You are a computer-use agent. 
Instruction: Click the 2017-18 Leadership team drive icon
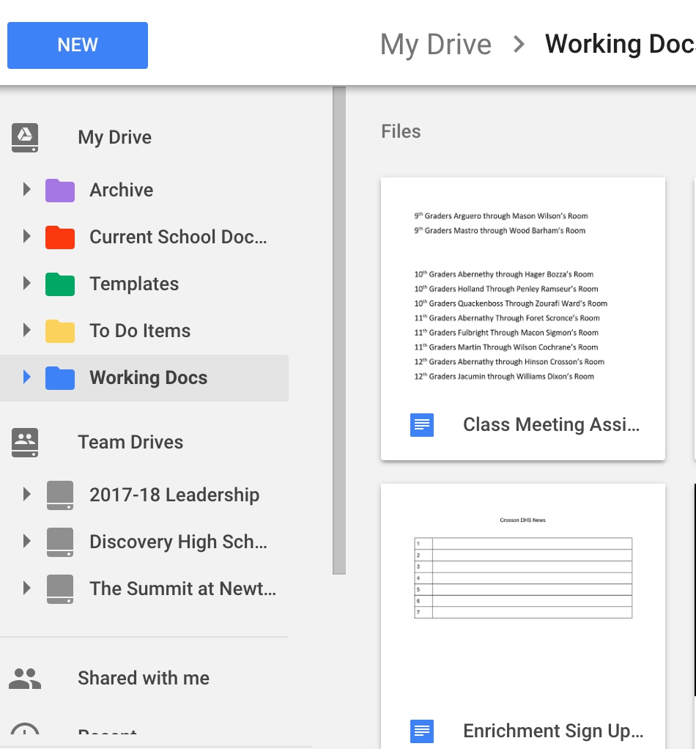point(59,495)
